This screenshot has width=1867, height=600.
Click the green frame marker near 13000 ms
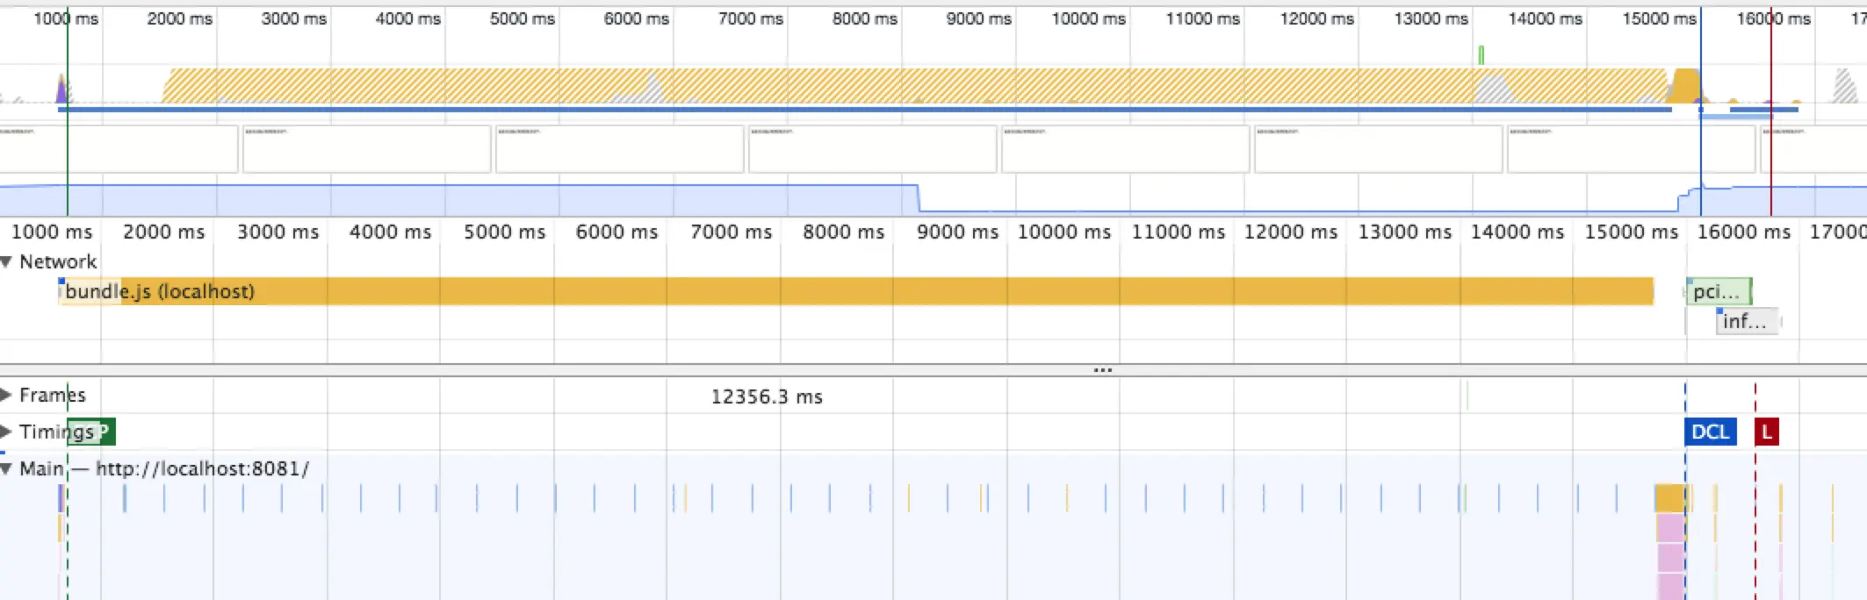[x=1481, y=55]
